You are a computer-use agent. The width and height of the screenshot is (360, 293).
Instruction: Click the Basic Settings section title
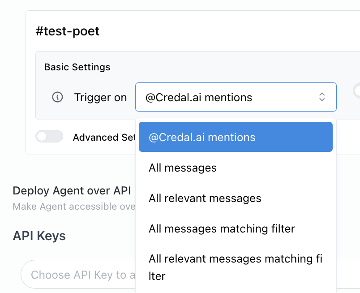pyautogui.click(x=77, y=67)
